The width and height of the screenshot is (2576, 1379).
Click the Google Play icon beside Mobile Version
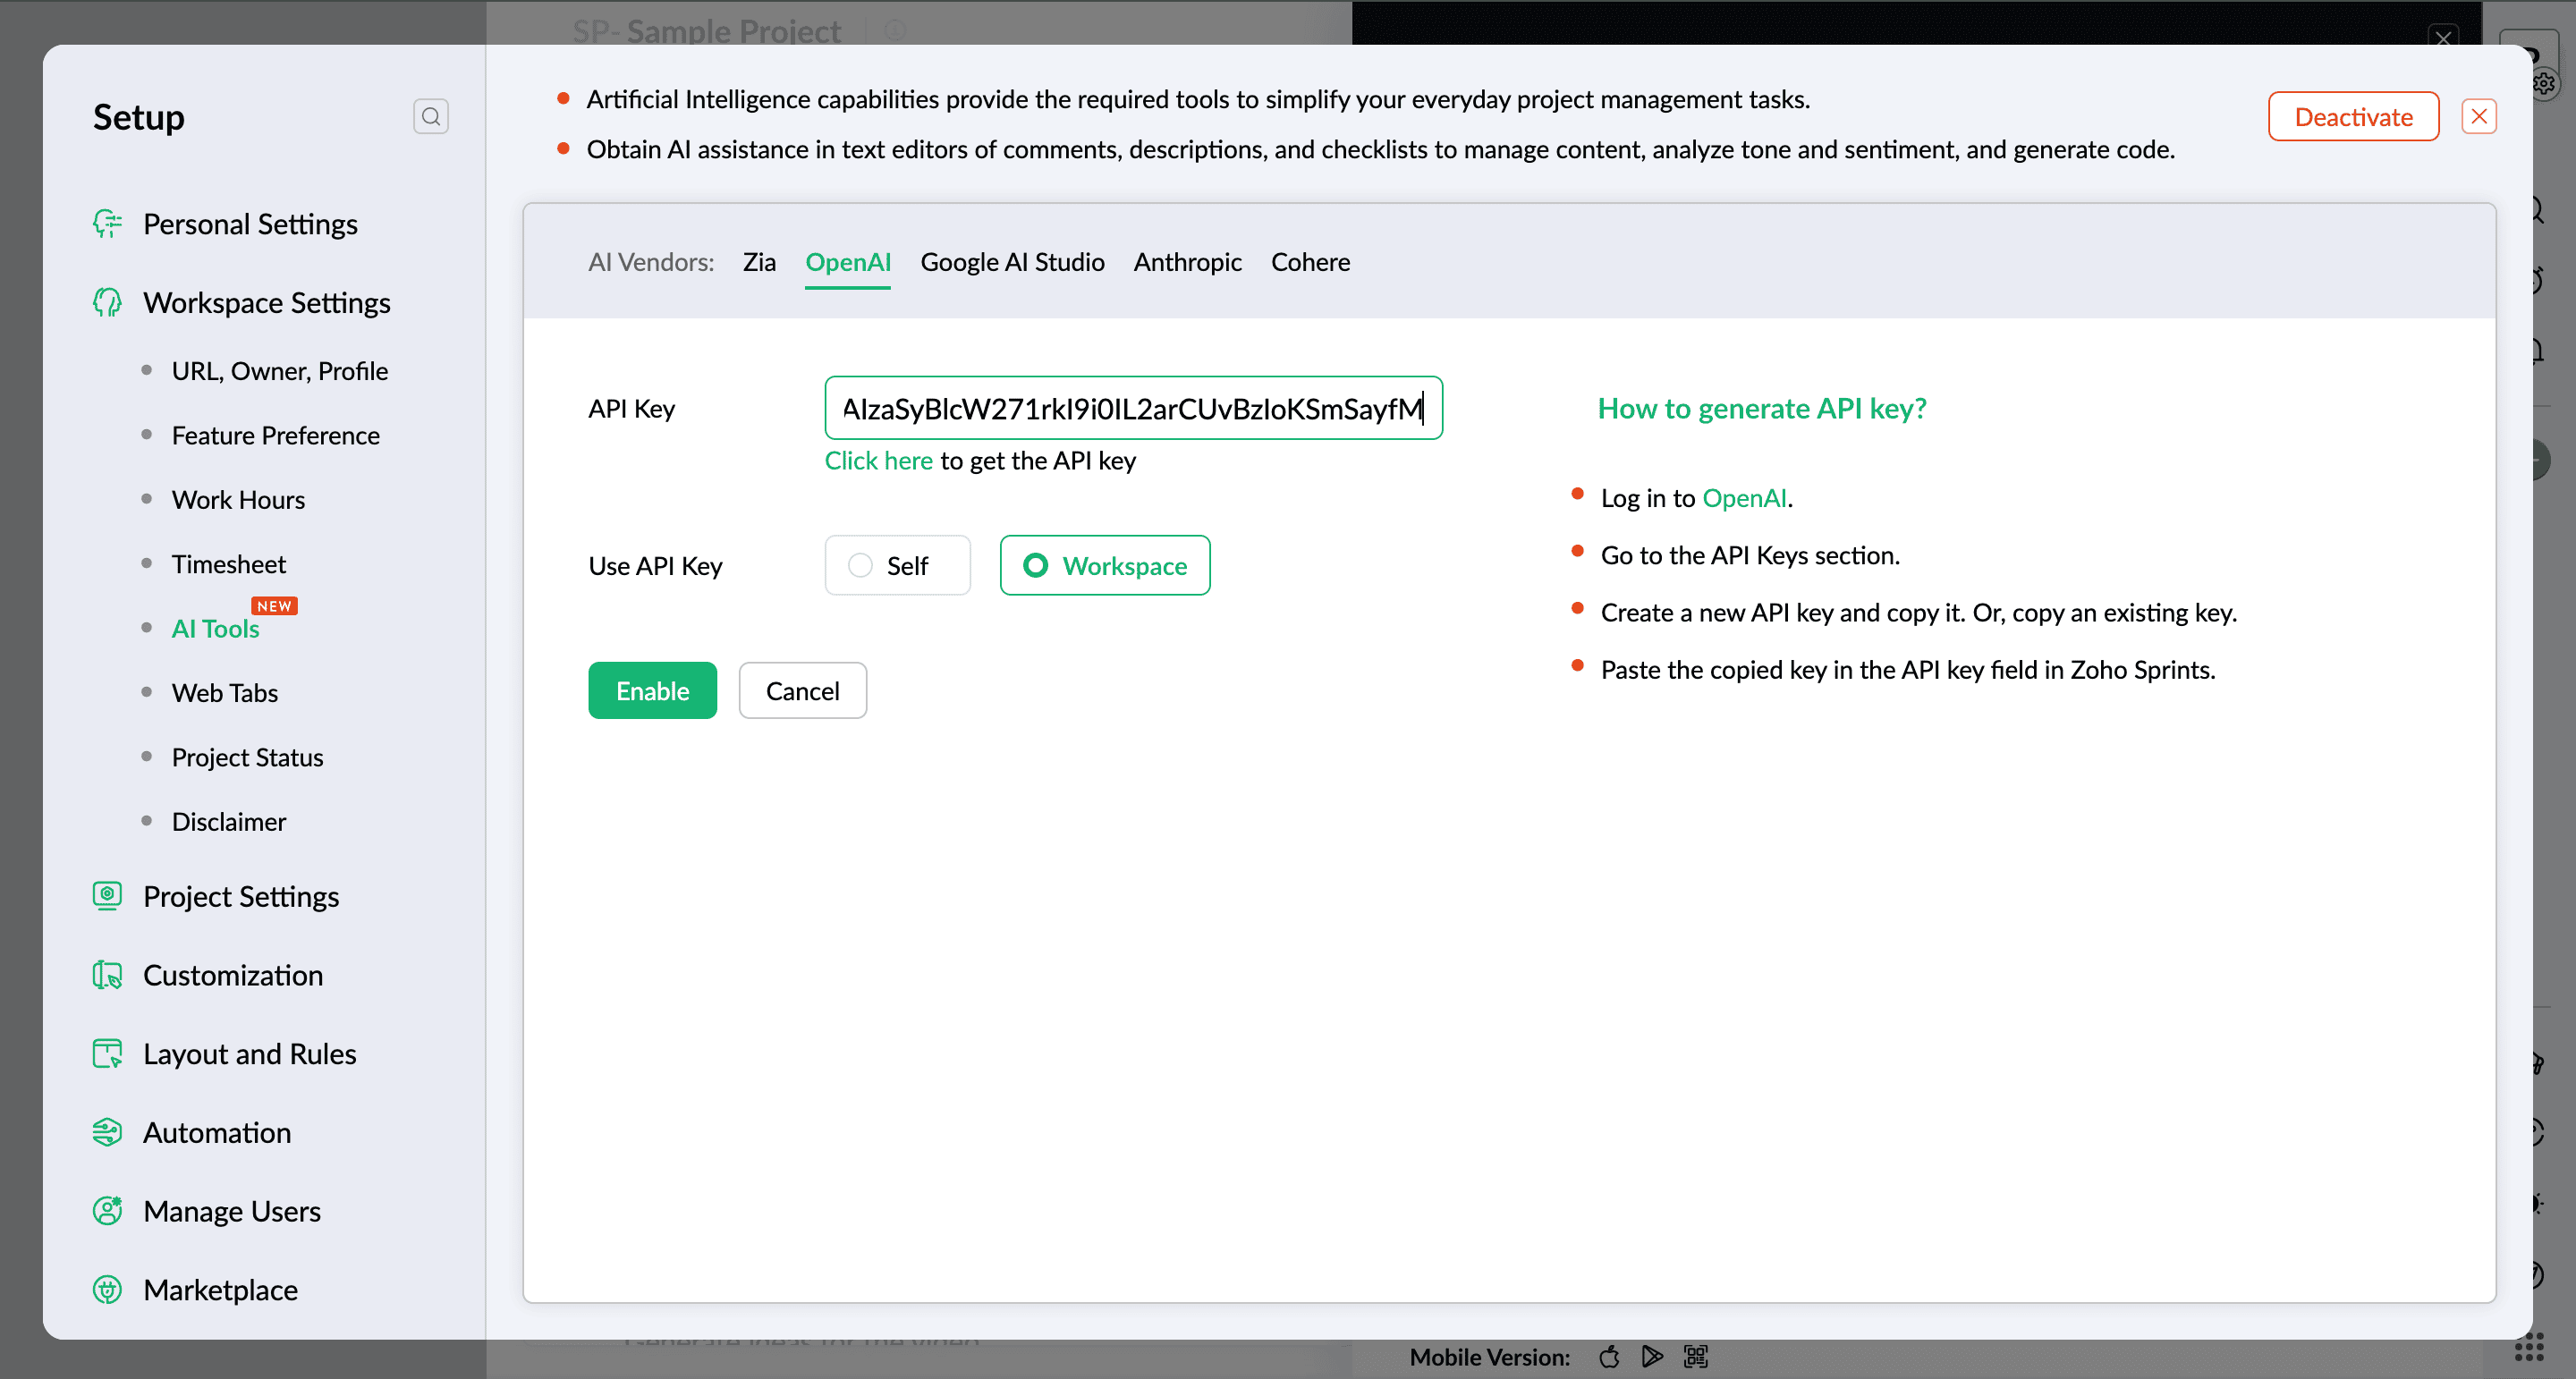[x=1652, y=1356]
